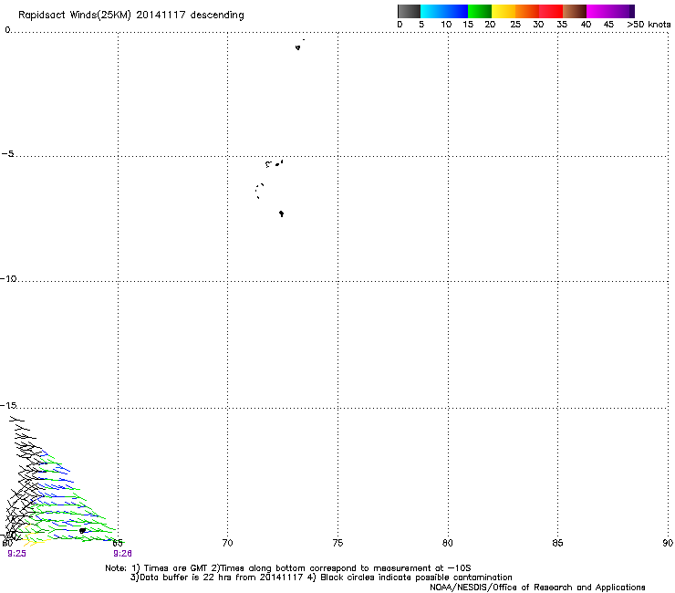This screenshot has height=593, width=675.
Task: Click the latitude axis label "-10"
Action: 8,278
